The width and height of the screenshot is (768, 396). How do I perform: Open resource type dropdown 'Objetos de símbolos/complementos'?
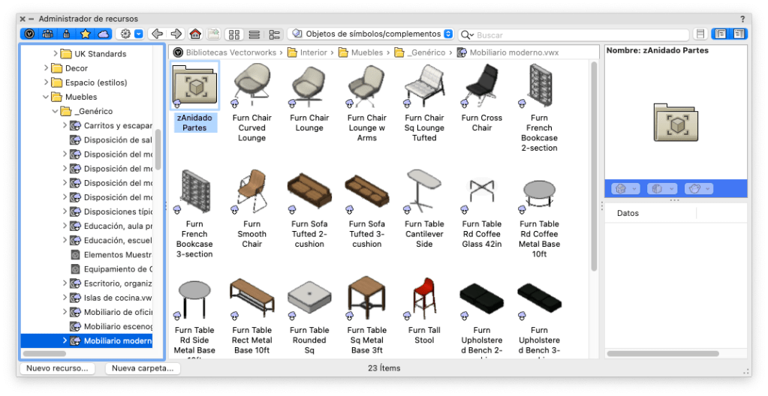(372, 34)
